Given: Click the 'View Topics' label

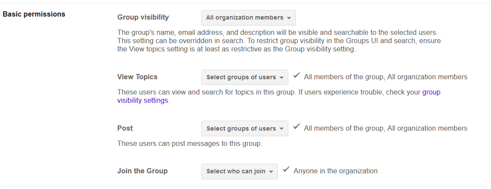Looking at the screenshot, I should (137, 77).
